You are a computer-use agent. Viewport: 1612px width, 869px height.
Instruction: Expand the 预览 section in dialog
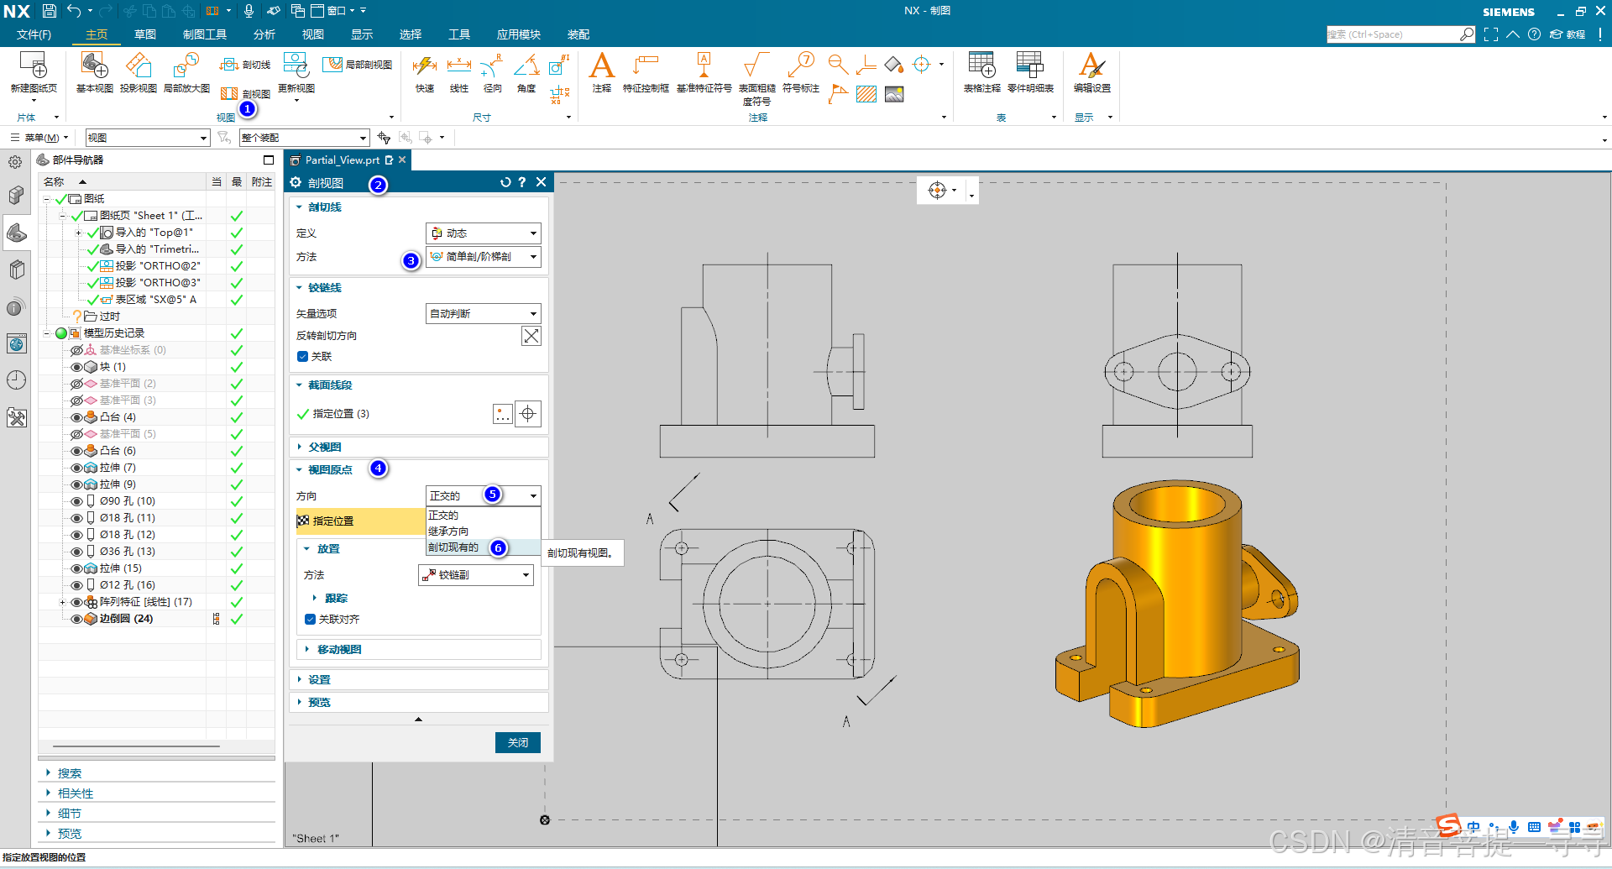click(318, 703)
